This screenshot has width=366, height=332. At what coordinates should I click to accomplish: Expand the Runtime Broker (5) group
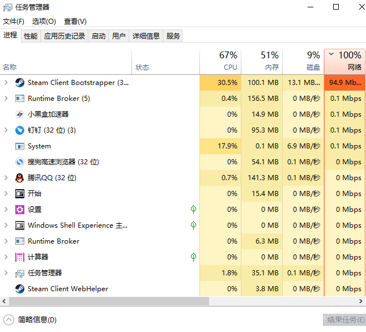[x=6, y=99]
